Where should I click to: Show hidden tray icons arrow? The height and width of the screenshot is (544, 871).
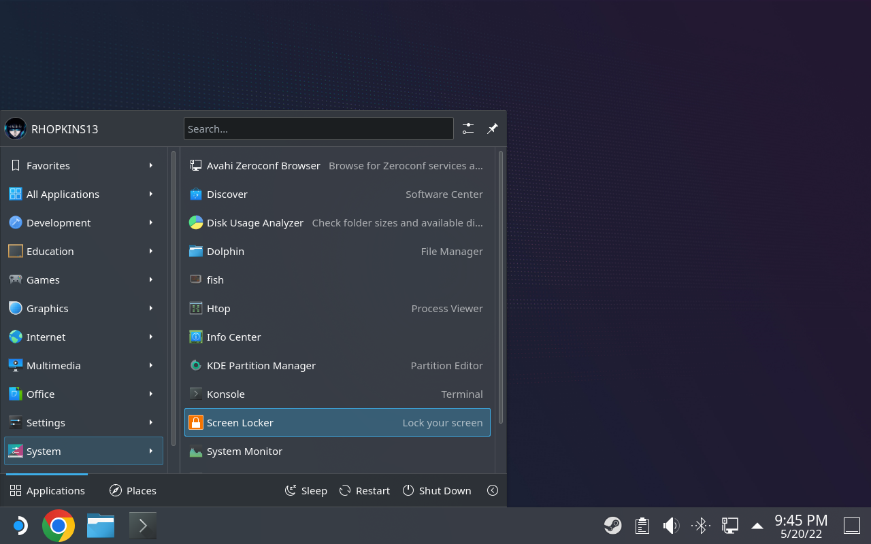coord(757,525)
